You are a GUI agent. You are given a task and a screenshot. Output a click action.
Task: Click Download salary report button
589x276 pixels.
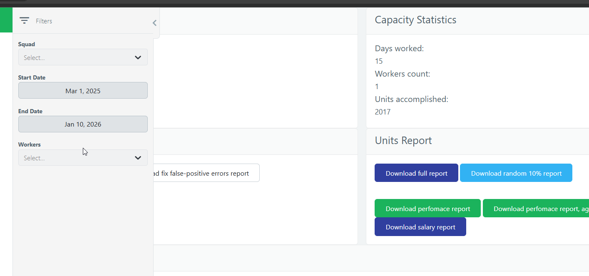tap(420, 227)
